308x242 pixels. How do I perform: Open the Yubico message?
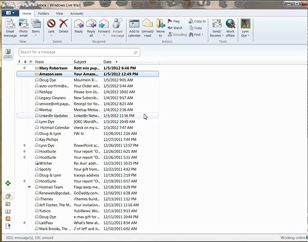click(88, 211)
